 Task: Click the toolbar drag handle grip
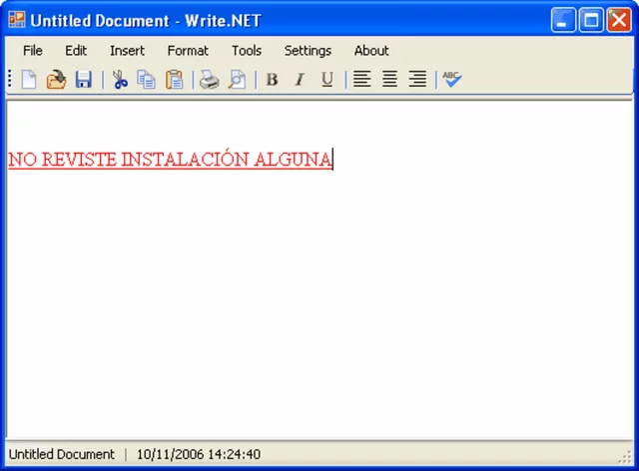coord(10,79)
